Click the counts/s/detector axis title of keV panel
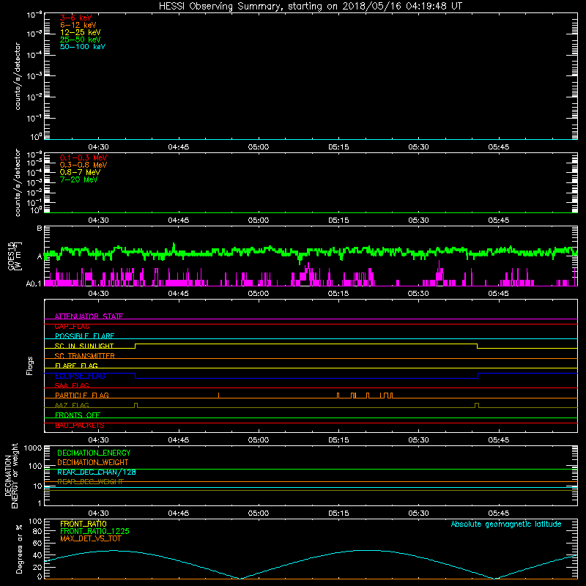This screenshot has height=586, width=586. 17,76
